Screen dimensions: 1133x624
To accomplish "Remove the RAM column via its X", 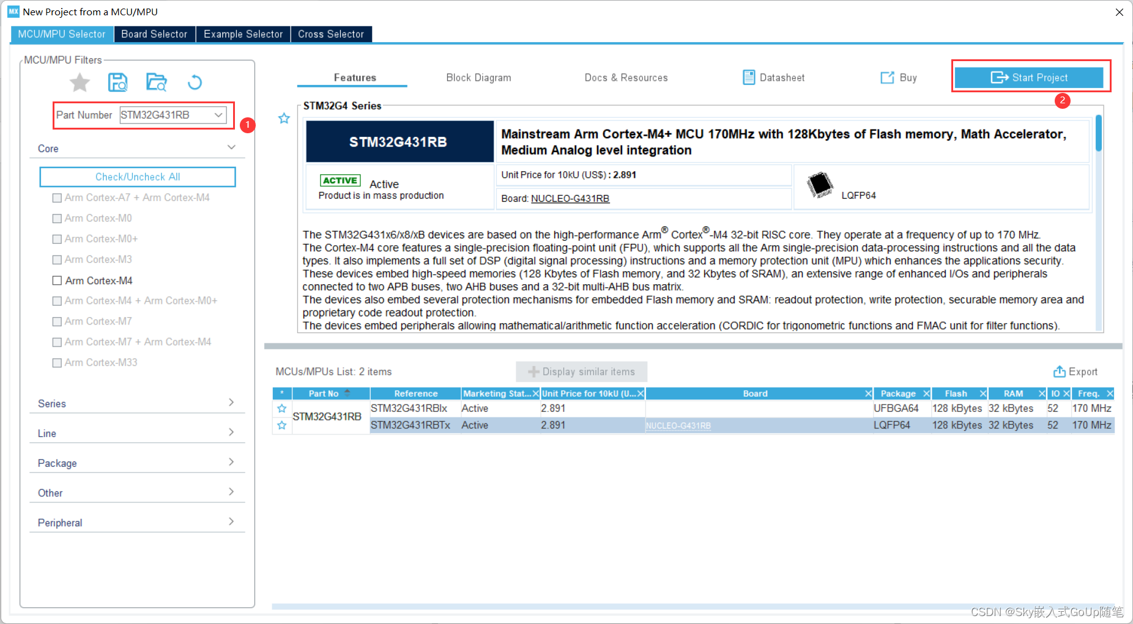I will 1041,394.
